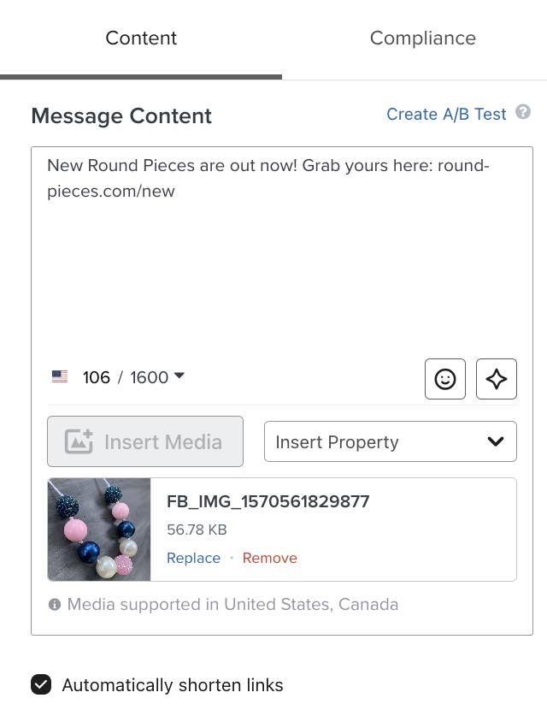
Task: Click the Automatically shorten links label
Action: 173,684
